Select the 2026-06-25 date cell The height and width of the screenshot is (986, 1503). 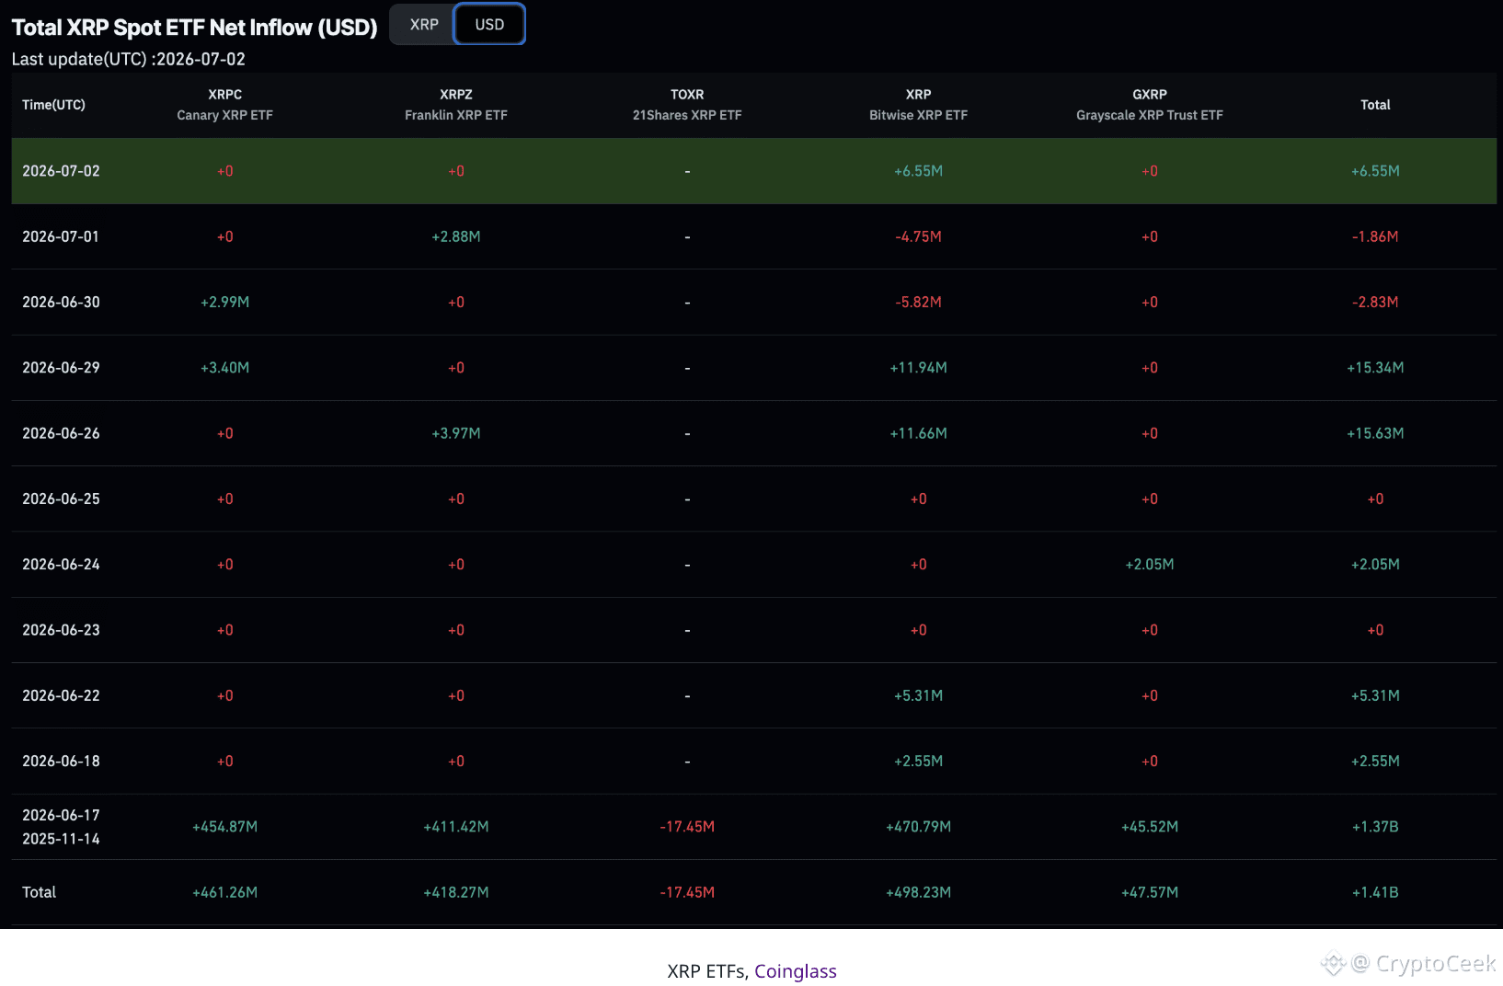(x=61, y=499)
